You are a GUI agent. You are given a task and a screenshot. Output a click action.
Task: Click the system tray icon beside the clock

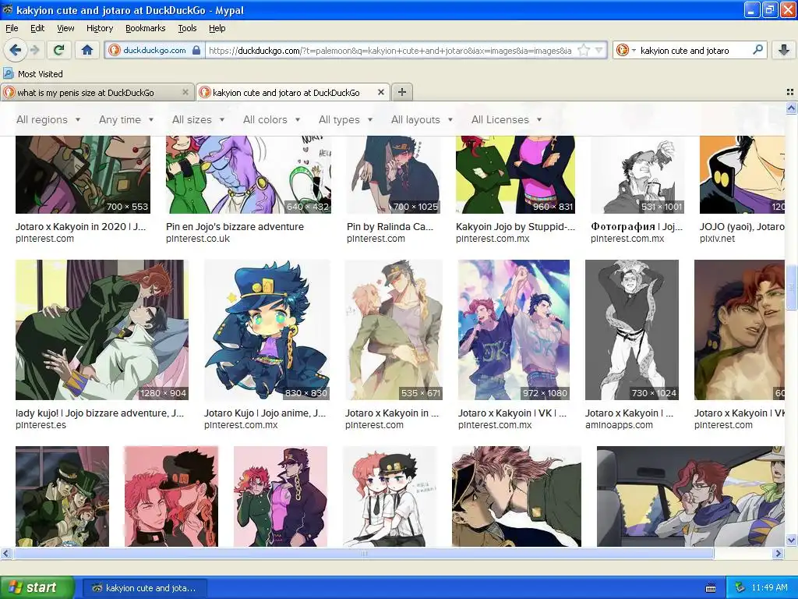coord(740,588)
